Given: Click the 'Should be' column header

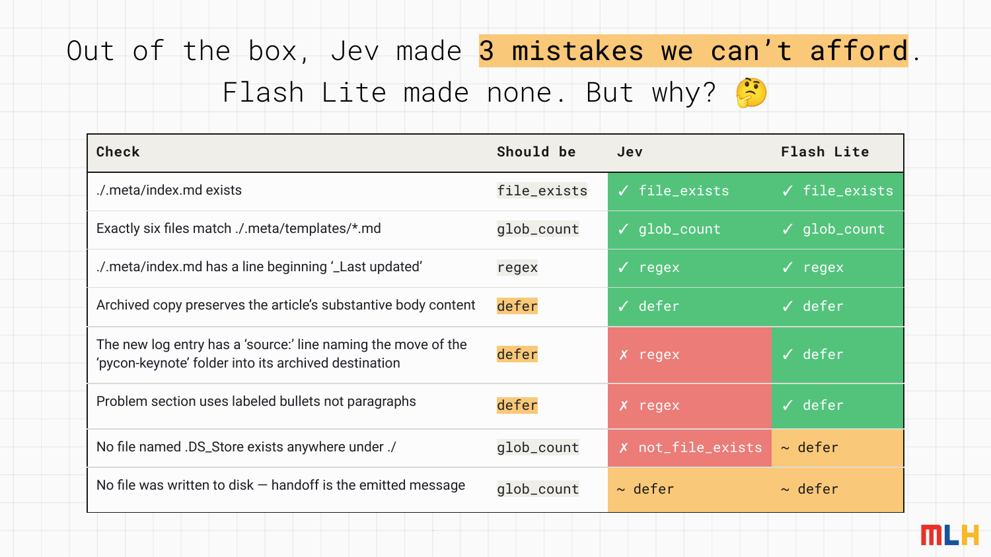Looking at the screenshot, I should pyautogui.click(x=536, y=152).
